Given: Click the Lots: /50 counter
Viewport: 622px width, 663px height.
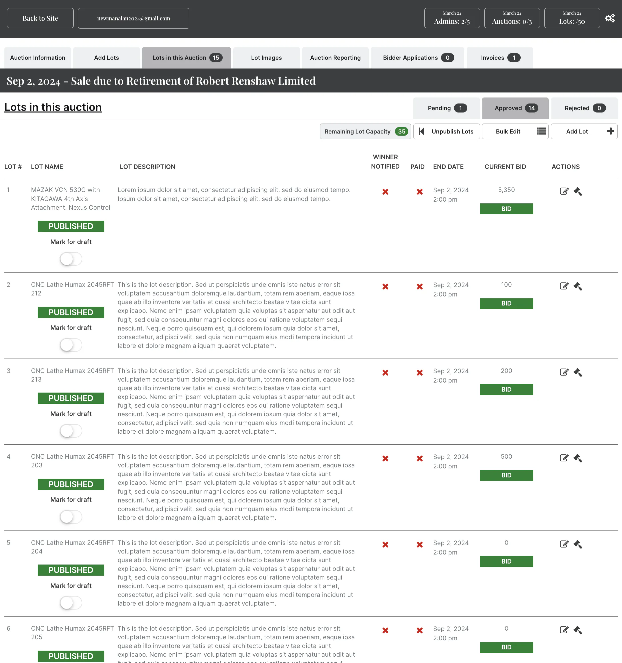Looking at the screenshot, I should pyautogui.click(x=572, y=18).
